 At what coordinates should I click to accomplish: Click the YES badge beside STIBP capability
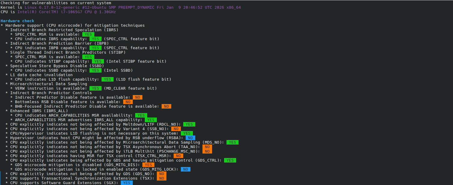pos(98,61)
